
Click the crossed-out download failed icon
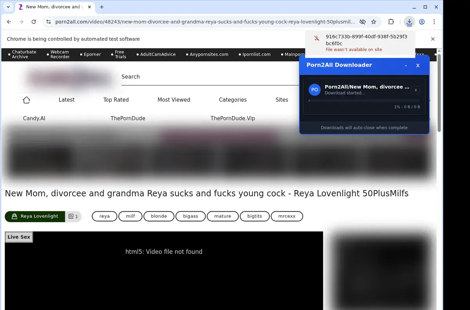317,38
